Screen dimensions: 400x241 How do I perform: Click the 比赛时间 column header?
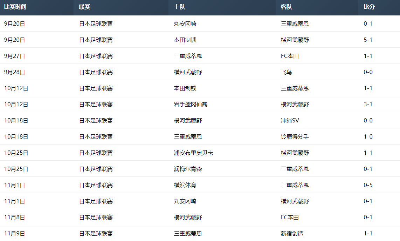tap(15, 7)
